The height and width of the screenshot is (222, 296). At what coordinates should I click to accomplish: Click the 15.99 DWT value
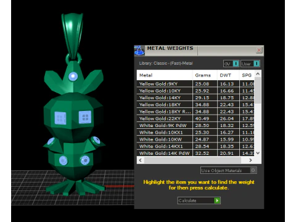pyautogui.click(x=227, y=139)
